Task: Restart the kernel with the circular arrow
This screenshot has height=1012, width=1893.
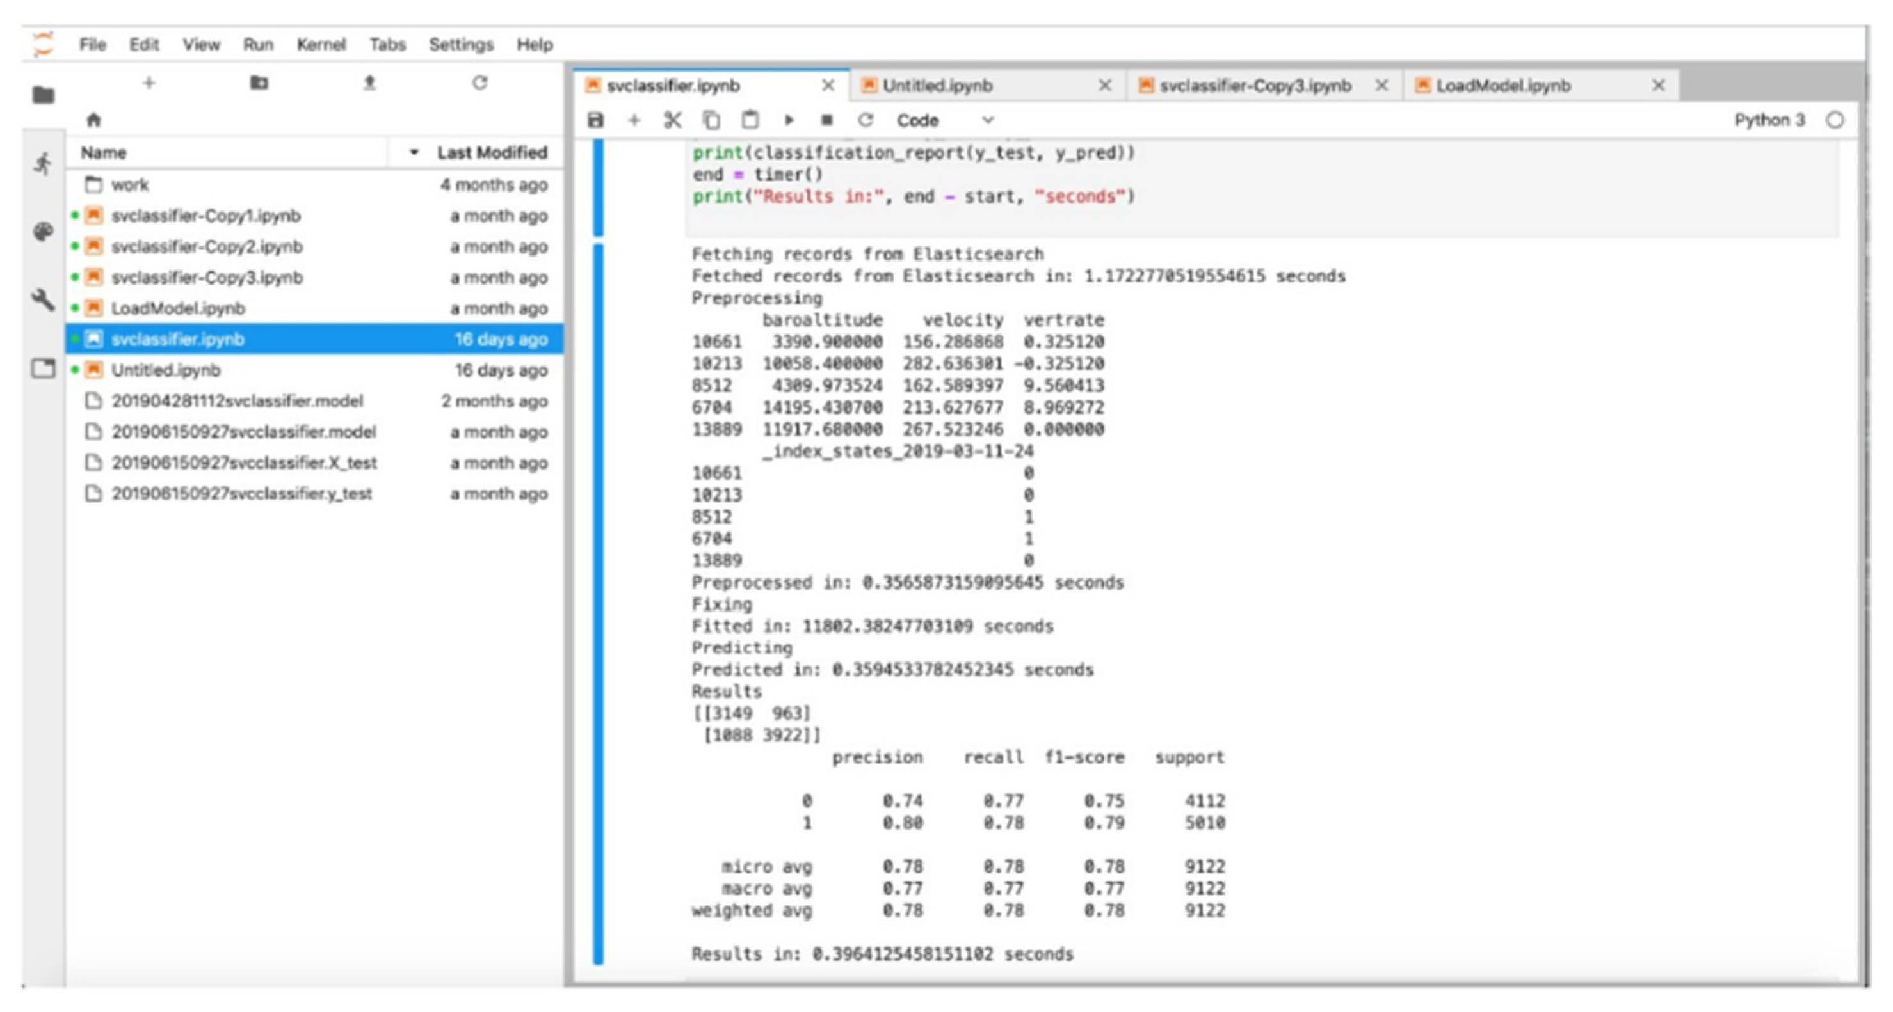Action: [x=866, y=120]
